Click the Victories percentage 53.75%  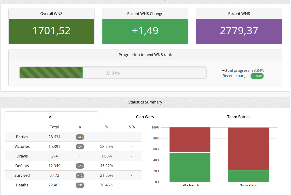pos(106,147)
